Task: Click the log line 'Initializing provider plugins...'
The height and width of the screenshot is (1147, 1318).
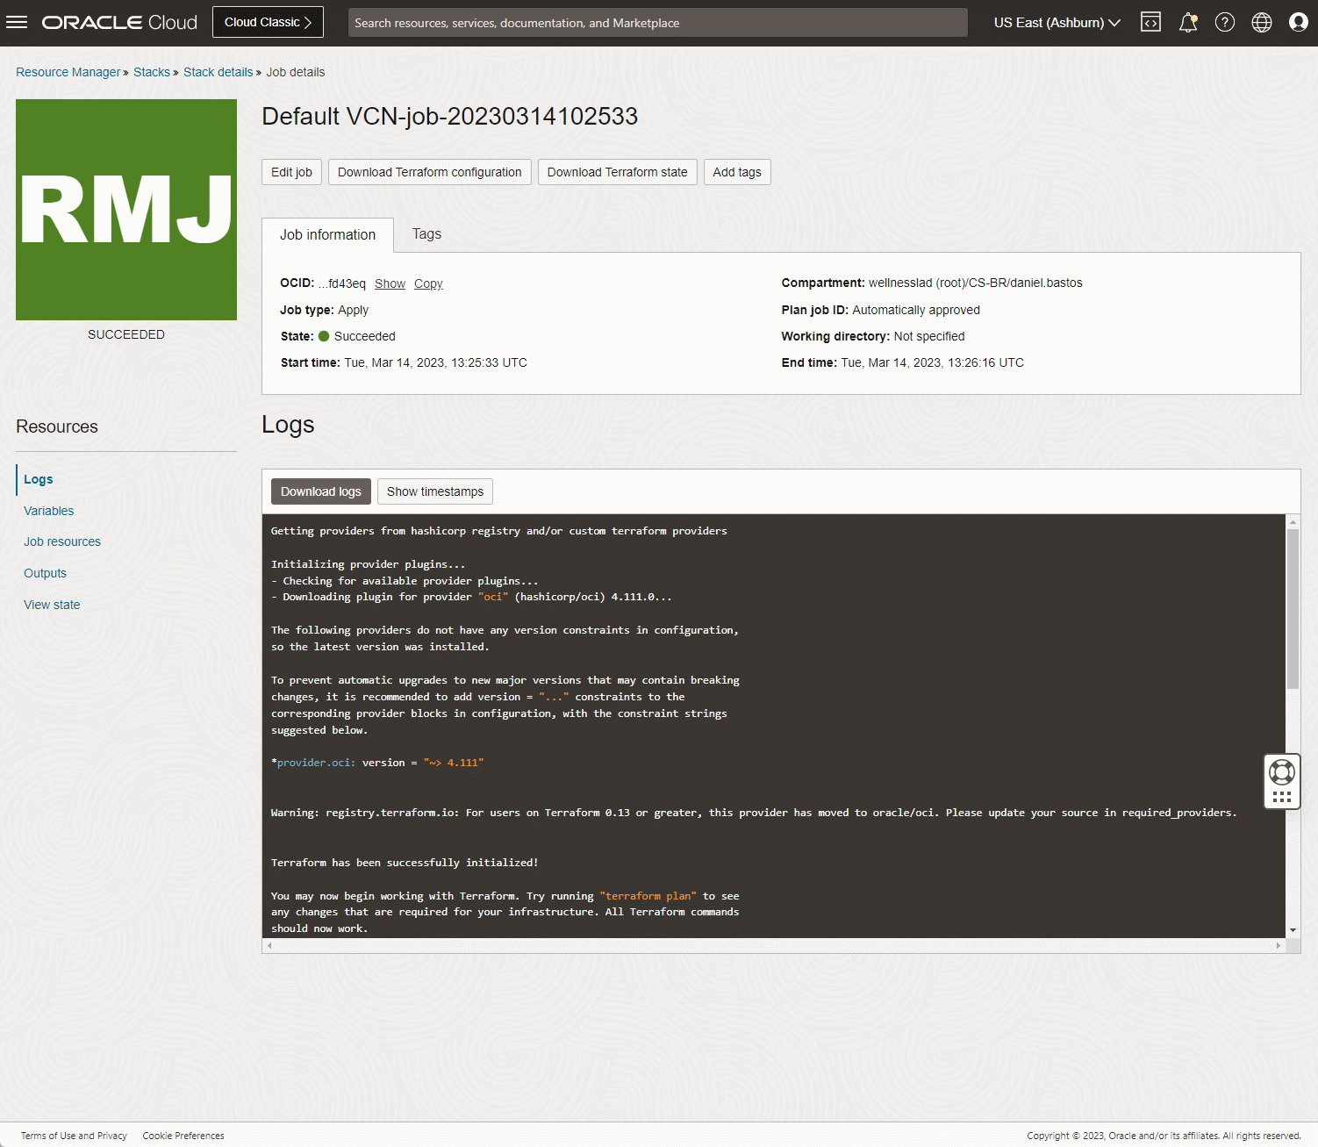Action: point(369,564)
